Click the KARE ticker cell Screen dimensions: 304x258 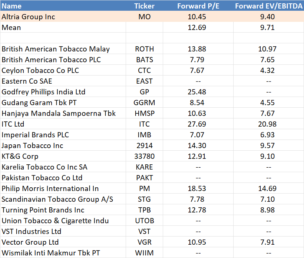pyautogui.click(x=145, y=167)
